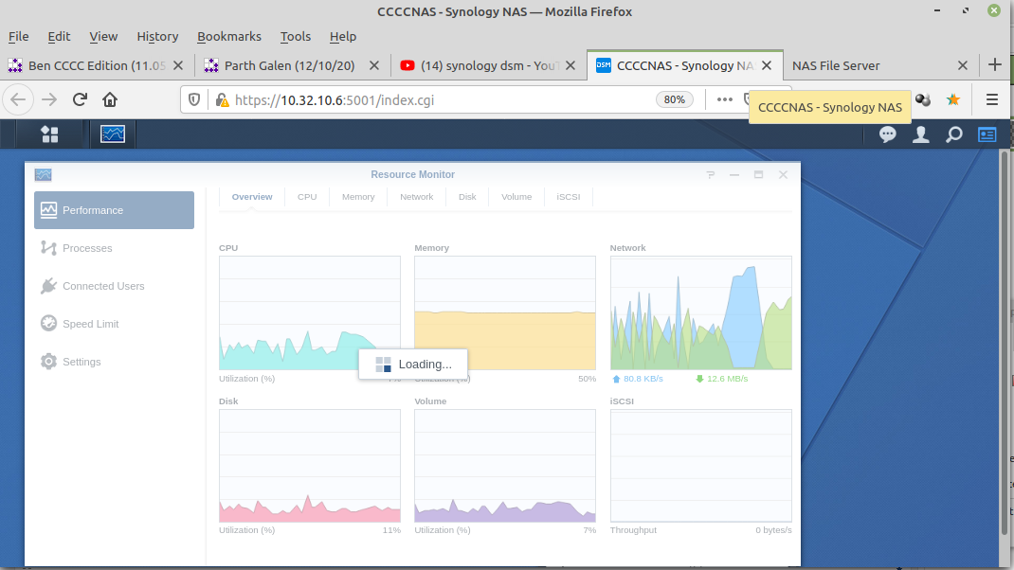
Task: Click the 80% zoom level indicator
Action: (x=675, y=99)
